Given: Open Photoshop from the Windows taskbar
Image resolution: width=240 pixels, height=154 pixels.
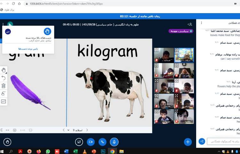Looking at the screenshot, I should [103, 151].
